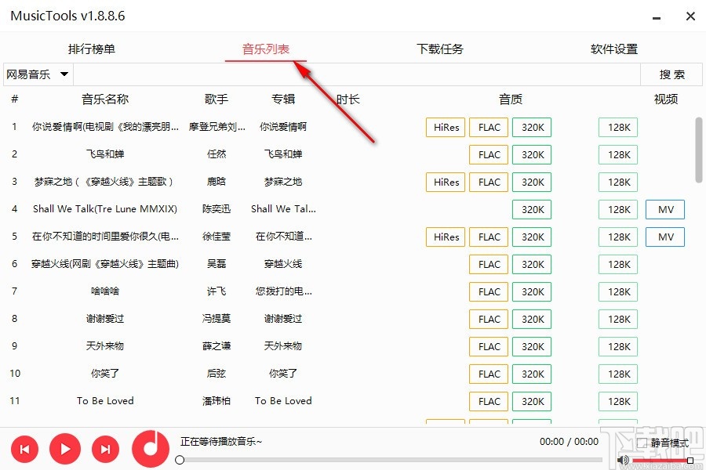Click MV button for Shall We Talk
The height and width of the screenshot is (470, 706).
tap(664, 209)
